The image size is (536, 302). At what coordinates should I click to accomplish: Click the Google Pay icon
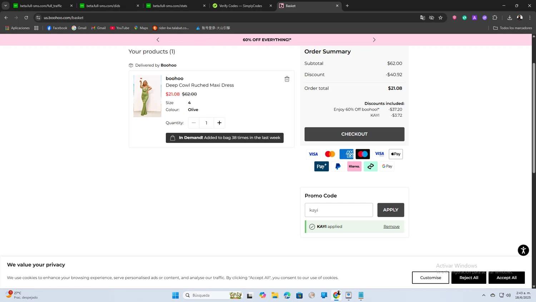pos(387,166)
